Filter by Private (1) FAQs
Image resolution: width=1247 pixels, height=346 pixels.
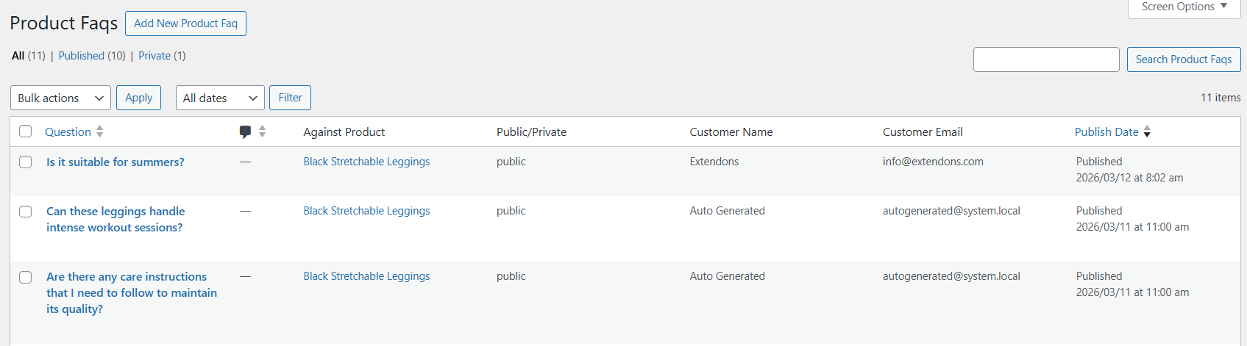point(162,56)
